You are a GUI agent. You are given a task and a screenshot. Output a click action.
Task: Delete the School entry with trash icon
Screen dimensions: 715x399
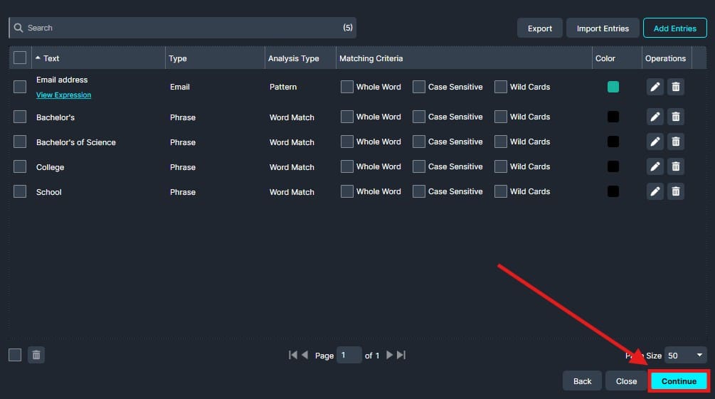coord(676,191)
